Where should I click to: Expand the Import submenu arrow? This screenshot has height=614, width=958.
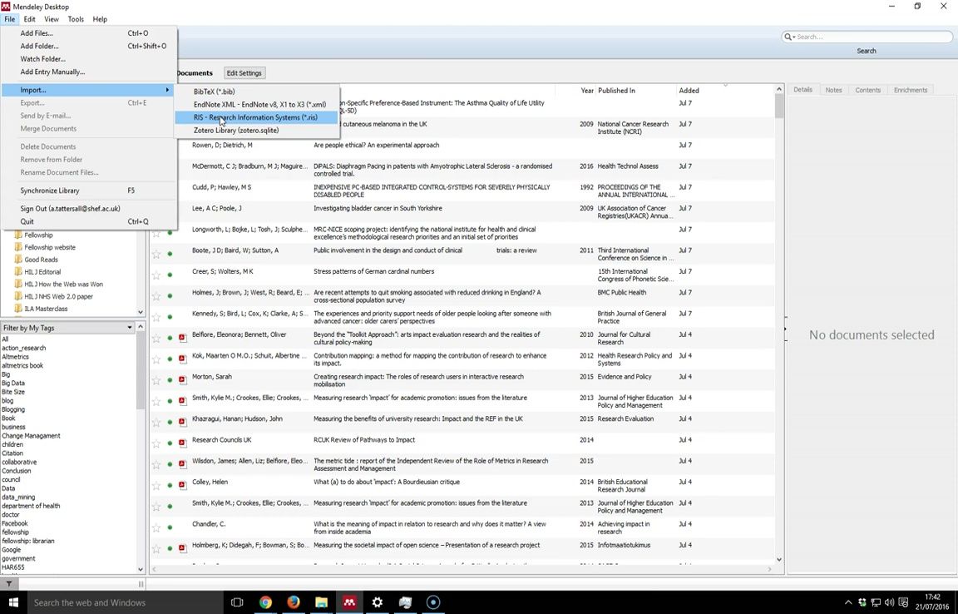tap(167, 90)
